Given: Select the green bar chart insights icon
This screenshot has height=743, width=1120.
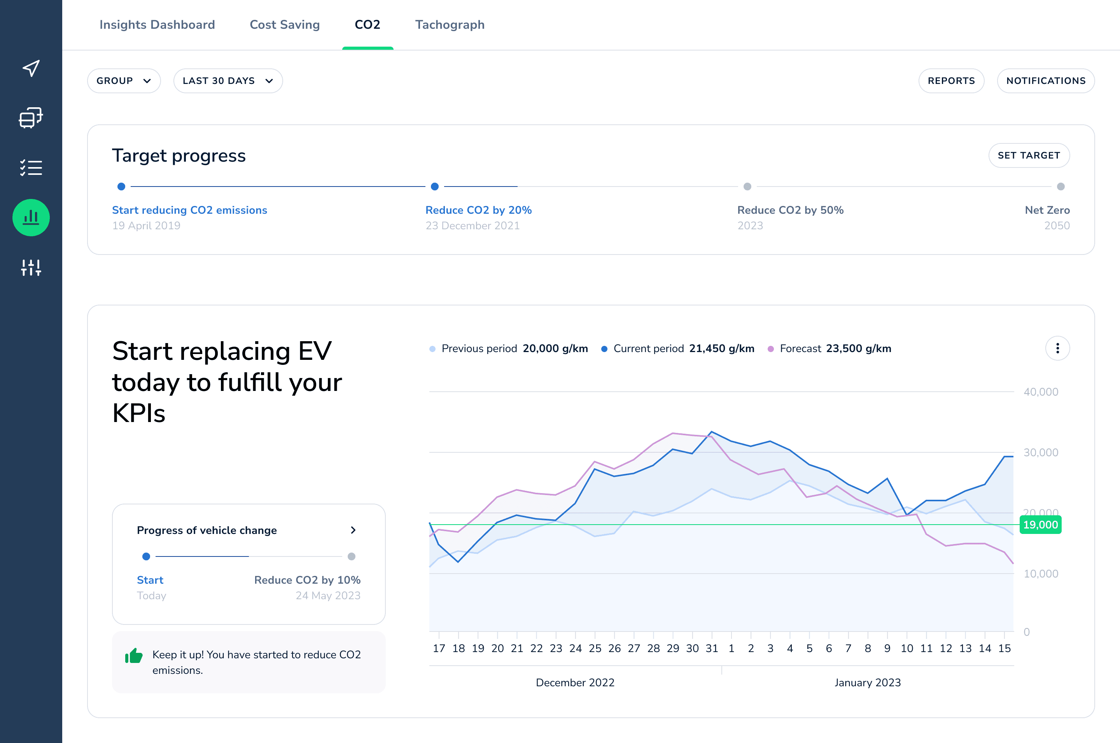Looking at the screenshot, I should pyautogui.click(x=31, y=218).
